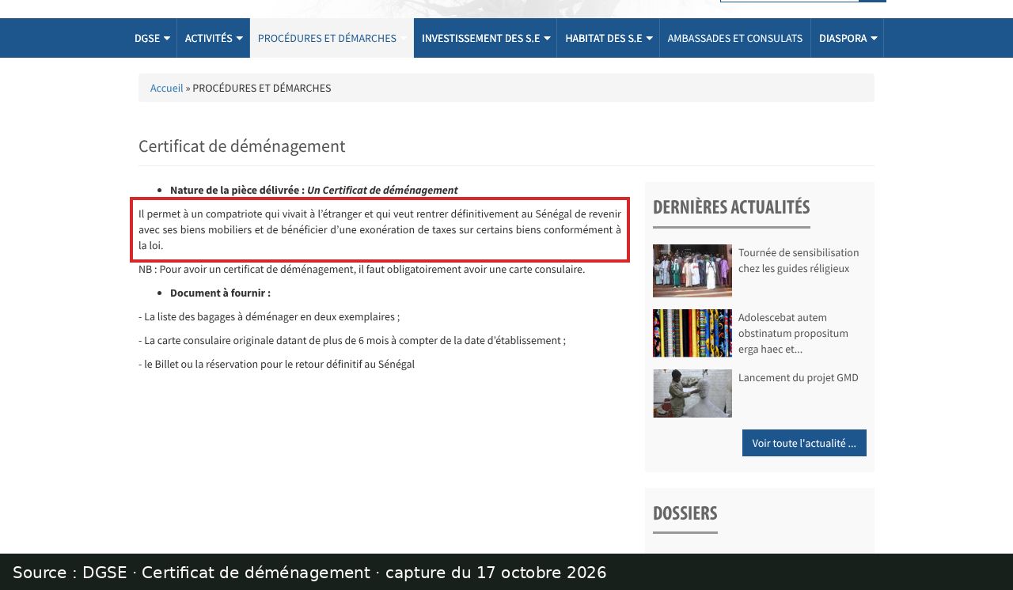Click the colorful fabrics news thumbnail
Image resolution: width=1013 pixels, height=590 pixels.
pyautogui.click(x=692, y=333)
